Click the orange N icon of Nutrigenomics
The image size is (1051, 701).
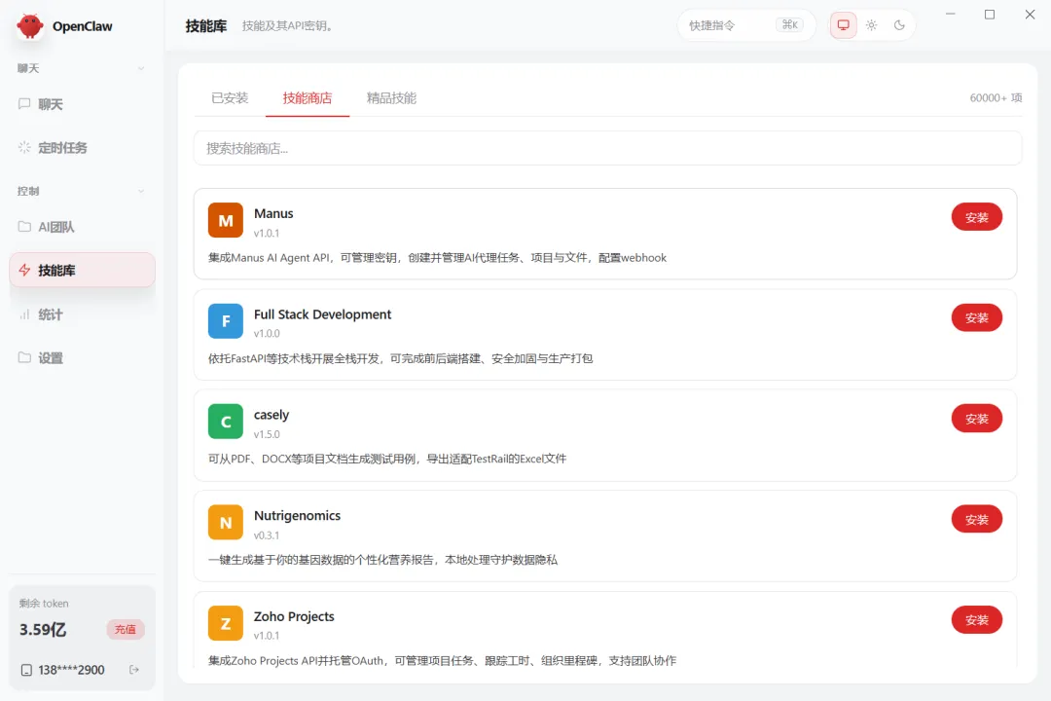[225, 523]
